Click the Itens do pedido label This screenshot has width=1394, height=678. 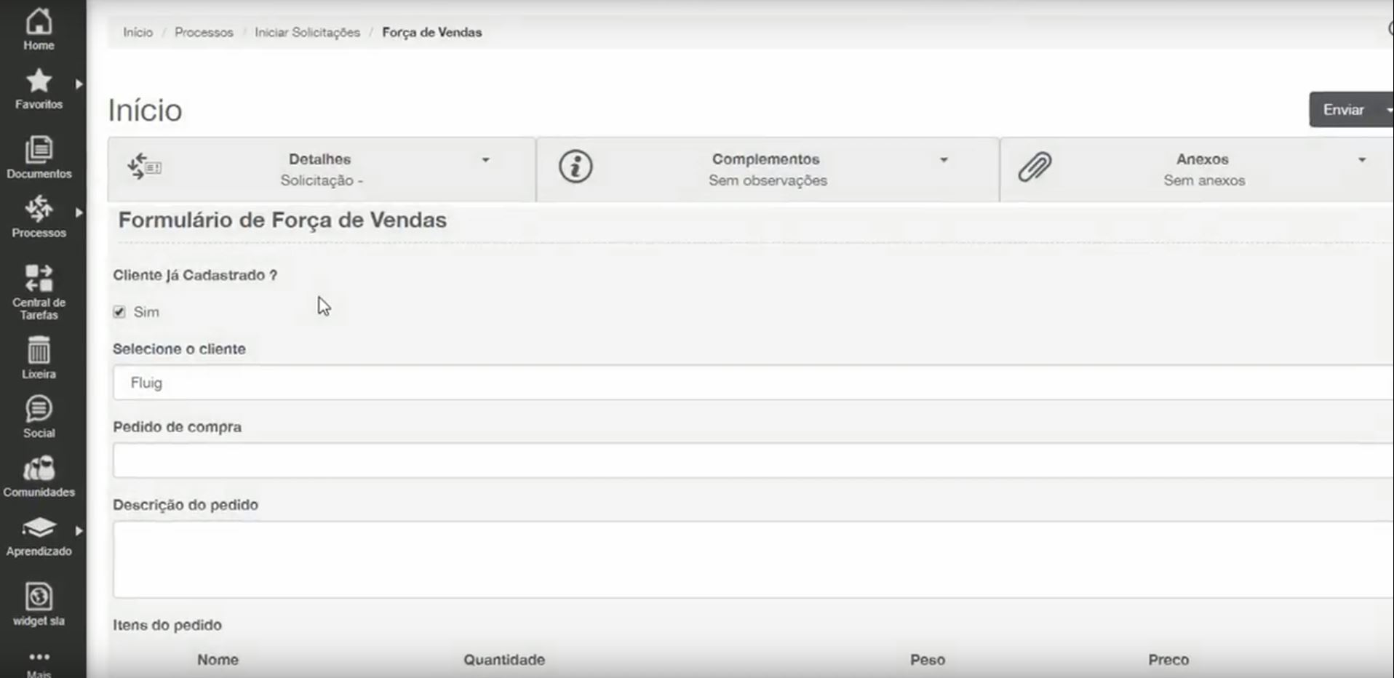tap(167, 625)
